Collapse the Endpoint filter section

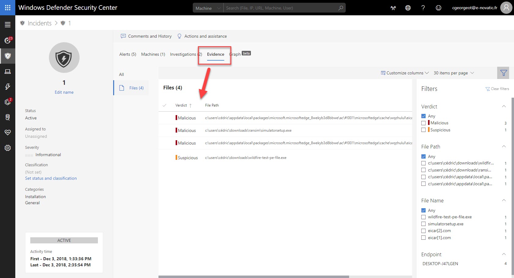504,254
